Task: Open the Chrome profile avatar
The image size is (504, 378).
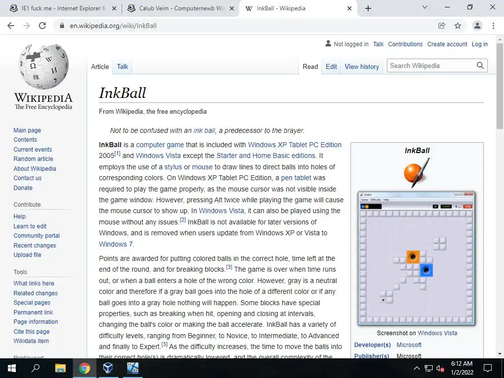Action: pyautogui.click(x=477, y=26)
